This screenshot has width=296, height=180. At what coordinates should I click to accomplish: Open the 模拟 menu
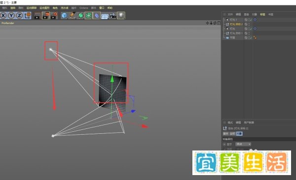click(4, 8)
